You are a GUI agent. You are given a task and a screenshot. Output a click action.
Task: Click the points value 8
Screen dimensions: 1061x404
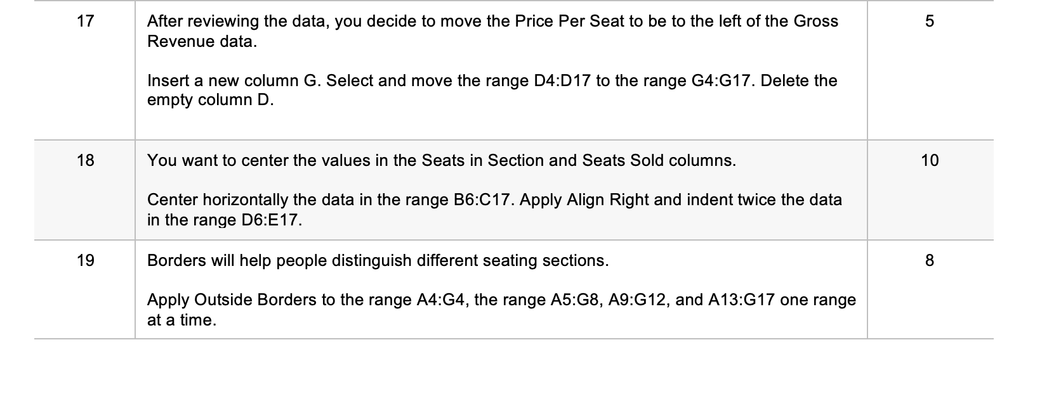[930, 260]
